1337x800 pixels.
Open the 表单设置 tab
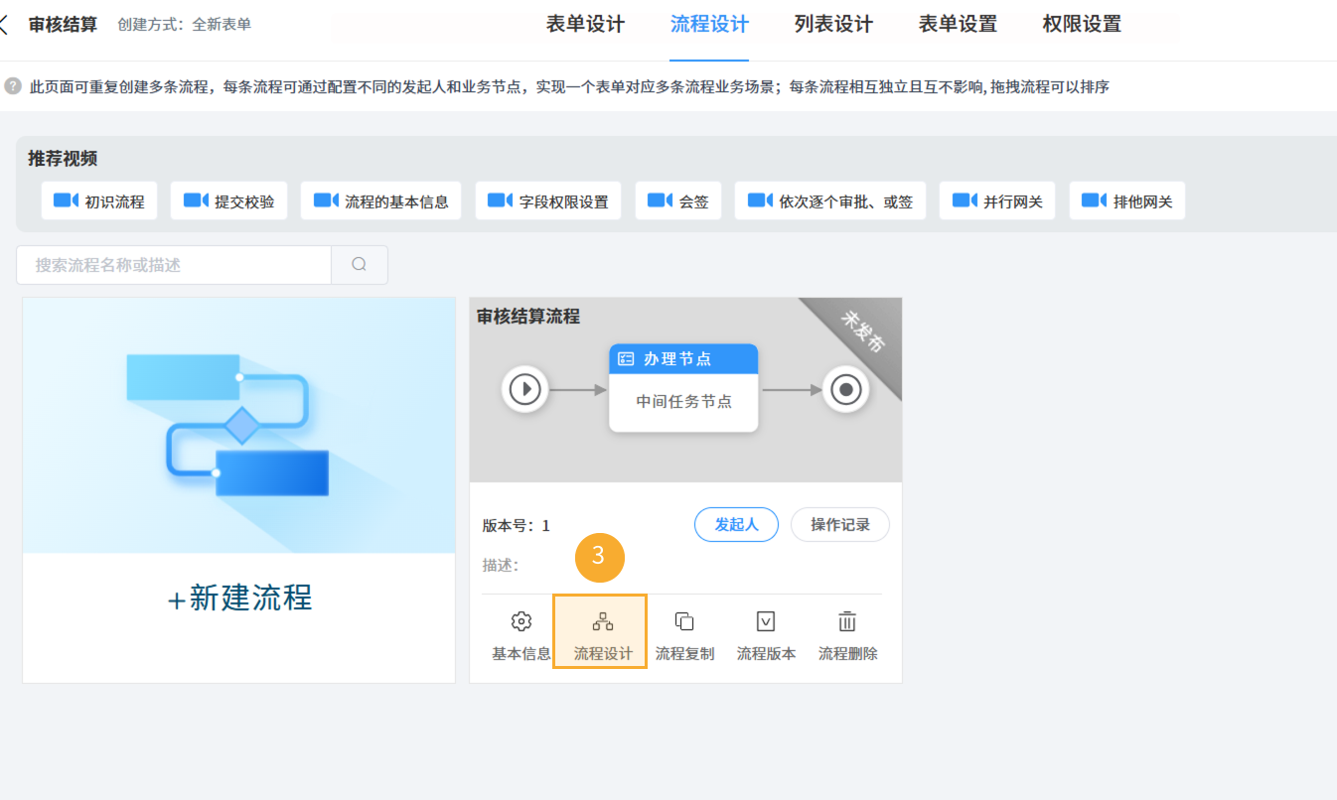pos(958,24)
